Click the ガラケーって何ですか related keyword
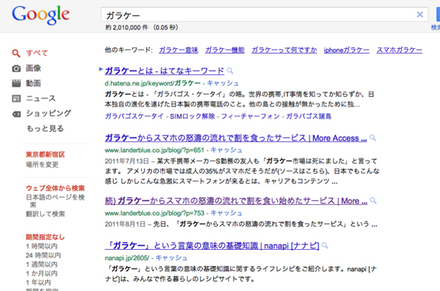The height and width of the screenshot is (291, 440). tap(284, 50)
